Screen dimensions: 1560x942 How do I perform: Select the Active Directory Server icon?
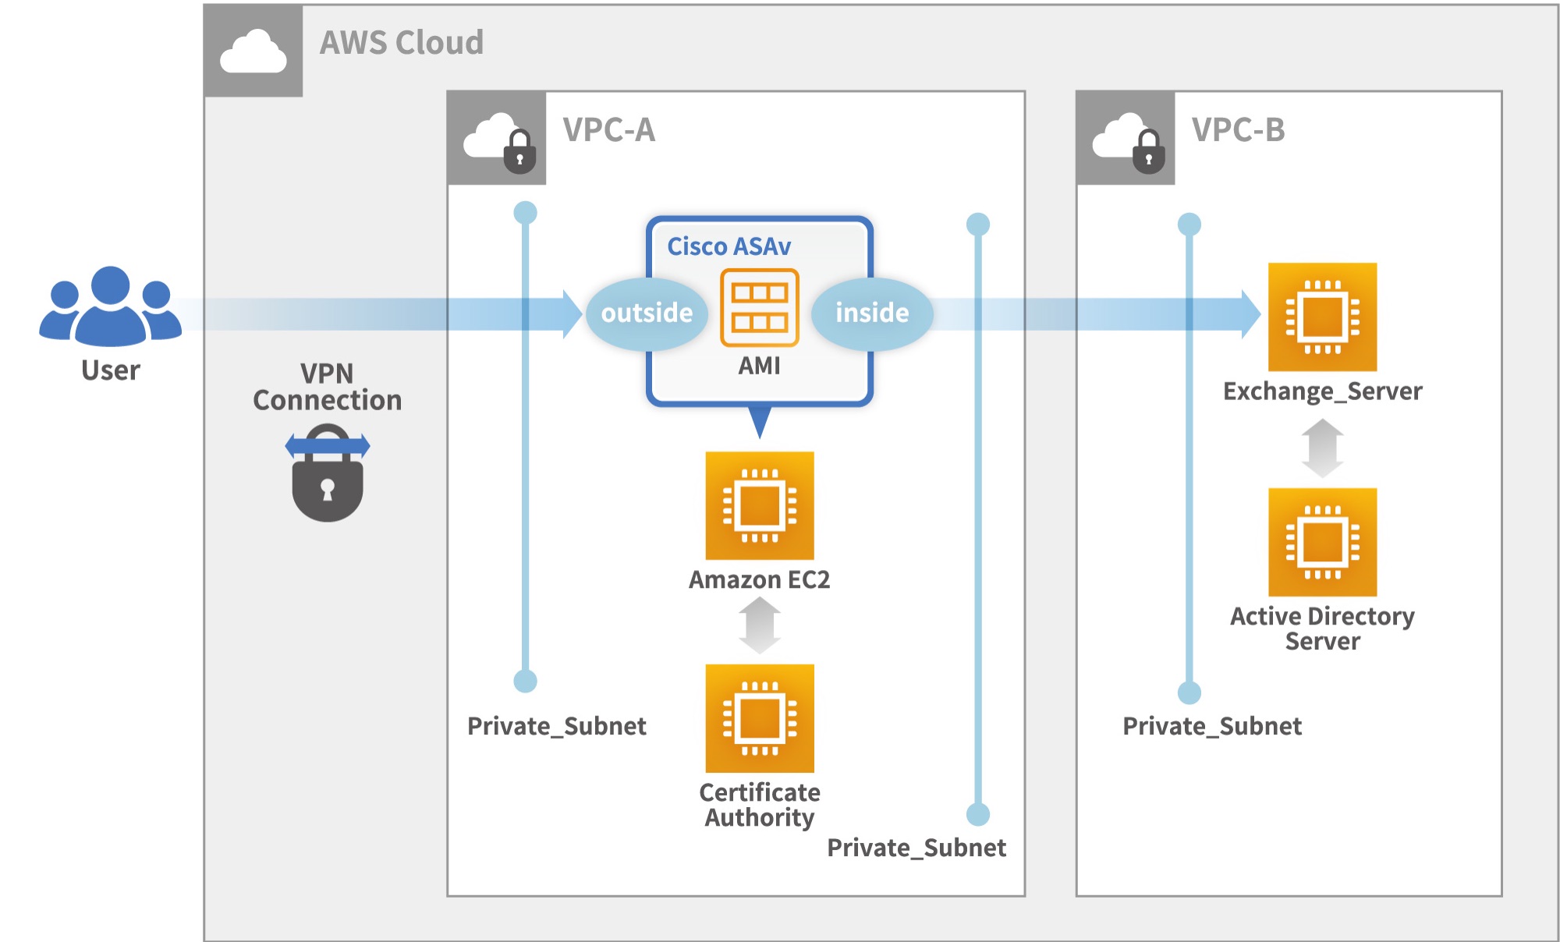[x=1322, y=542]
